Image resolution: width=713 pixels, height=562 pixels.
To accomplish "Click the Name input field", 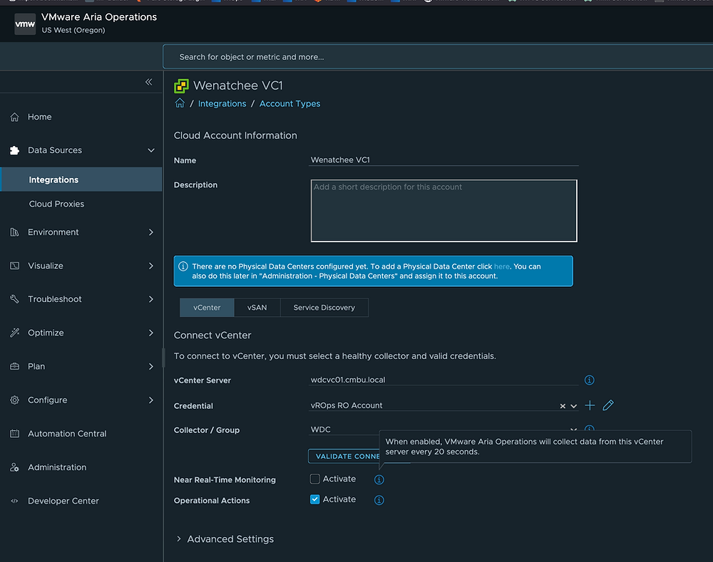I will (x=443, y=160).
